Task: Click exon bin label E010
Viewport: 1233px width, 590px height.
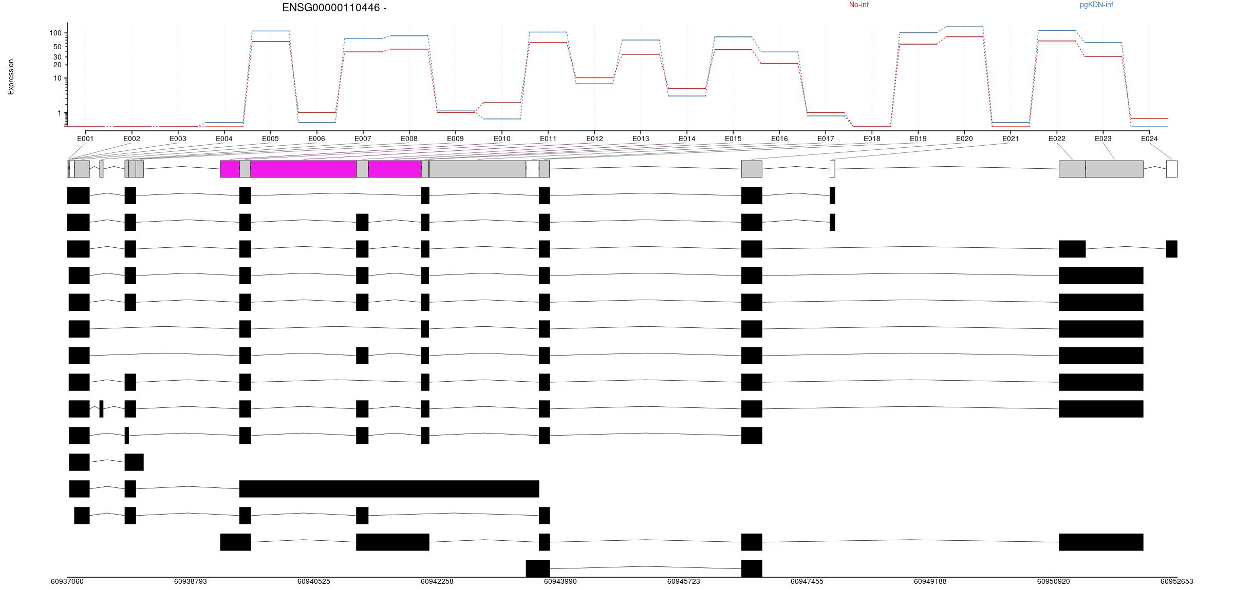Action: click(502, 139)
